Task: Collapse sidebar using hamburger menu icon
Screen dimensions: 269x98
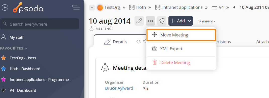Action: coord(75,8)
